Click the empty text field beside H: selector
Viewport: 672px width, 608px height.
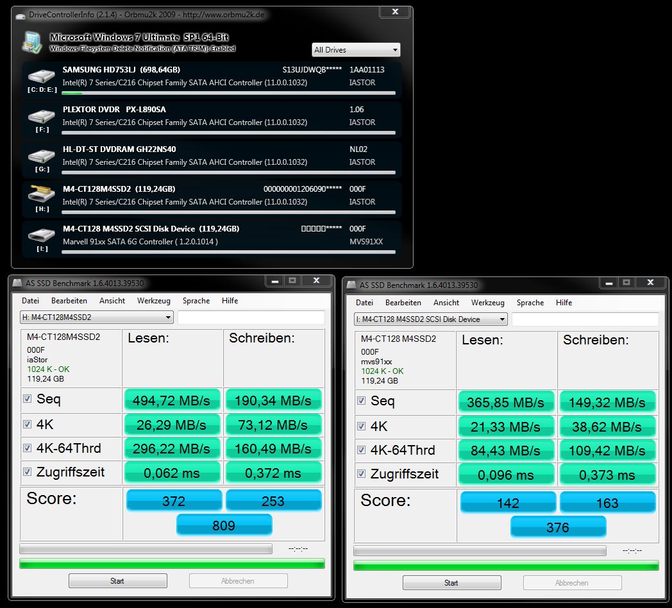coord(251,317)
